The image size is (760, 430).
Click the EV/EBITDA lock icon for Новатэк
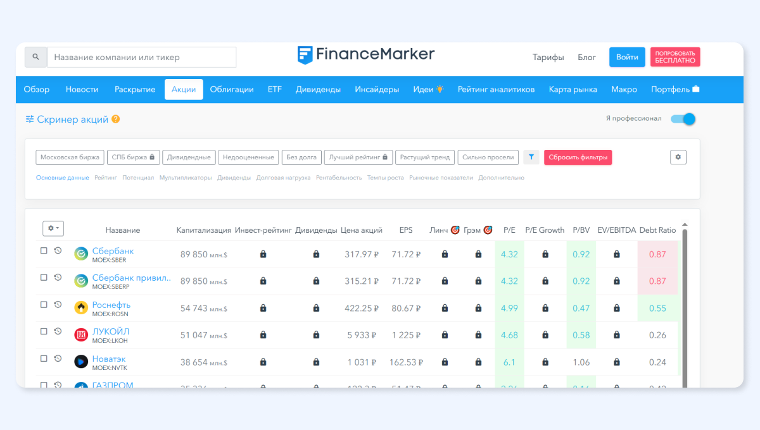616,362
